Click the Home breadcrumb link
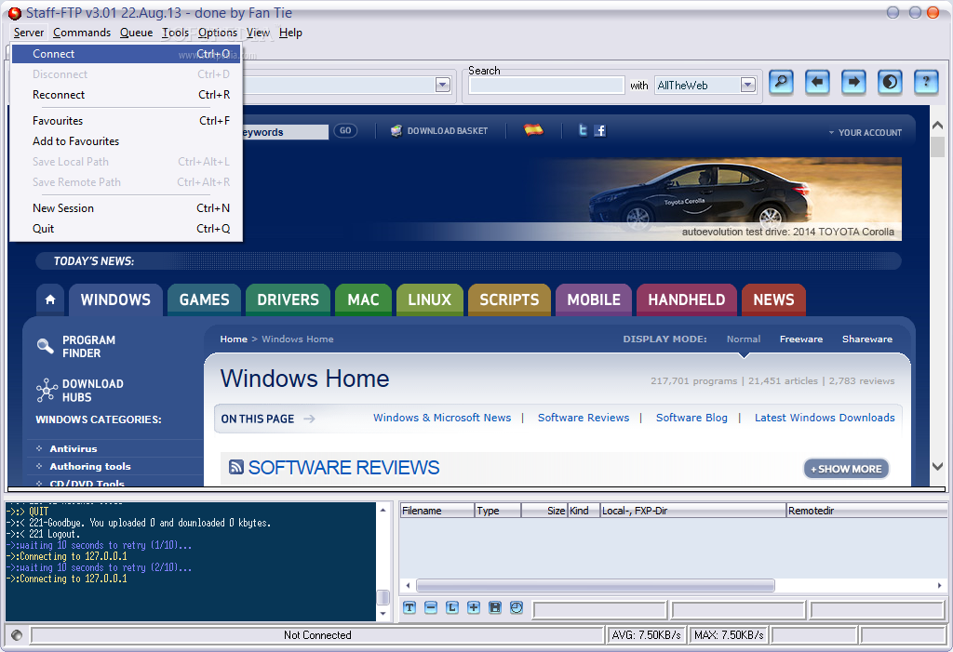 click(x=234, y=339)
